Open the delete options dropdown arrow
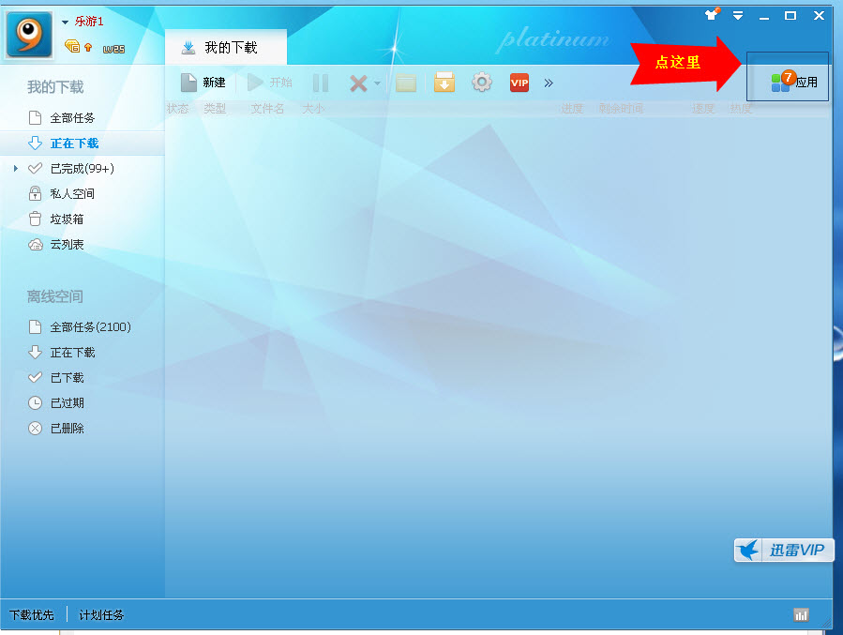Viewport: 843px width, 635px height. point(377,83)
